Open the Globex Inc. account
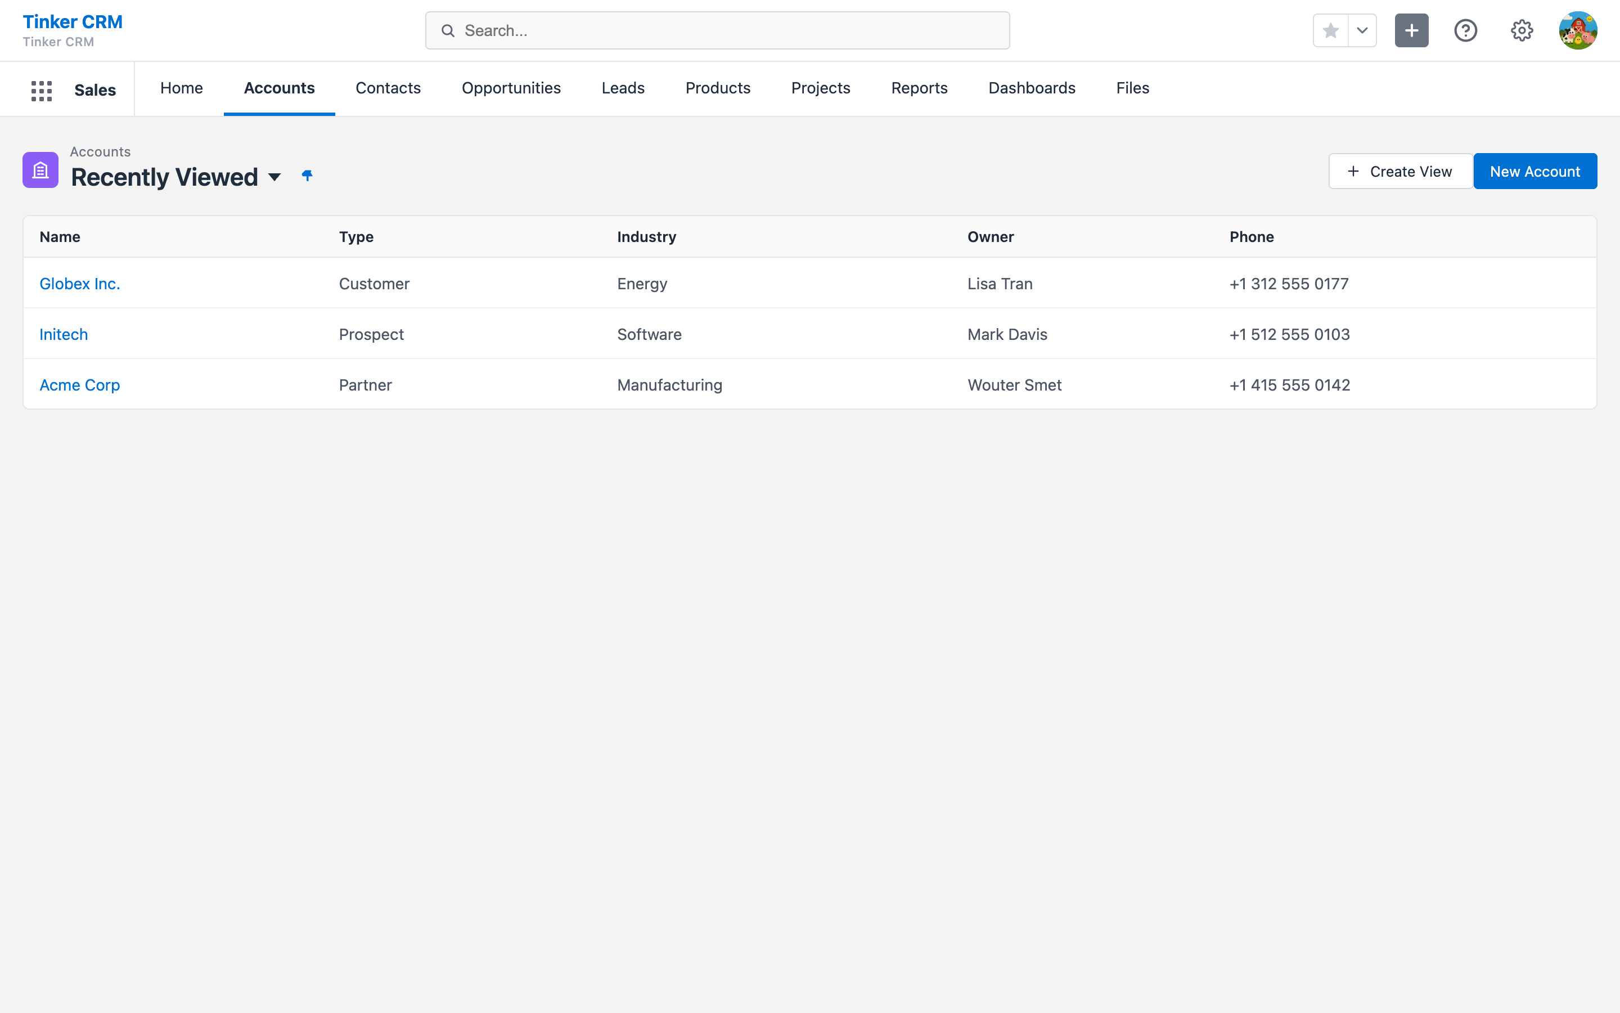Screen dimensions: 1620x1013 click(80, 284)
